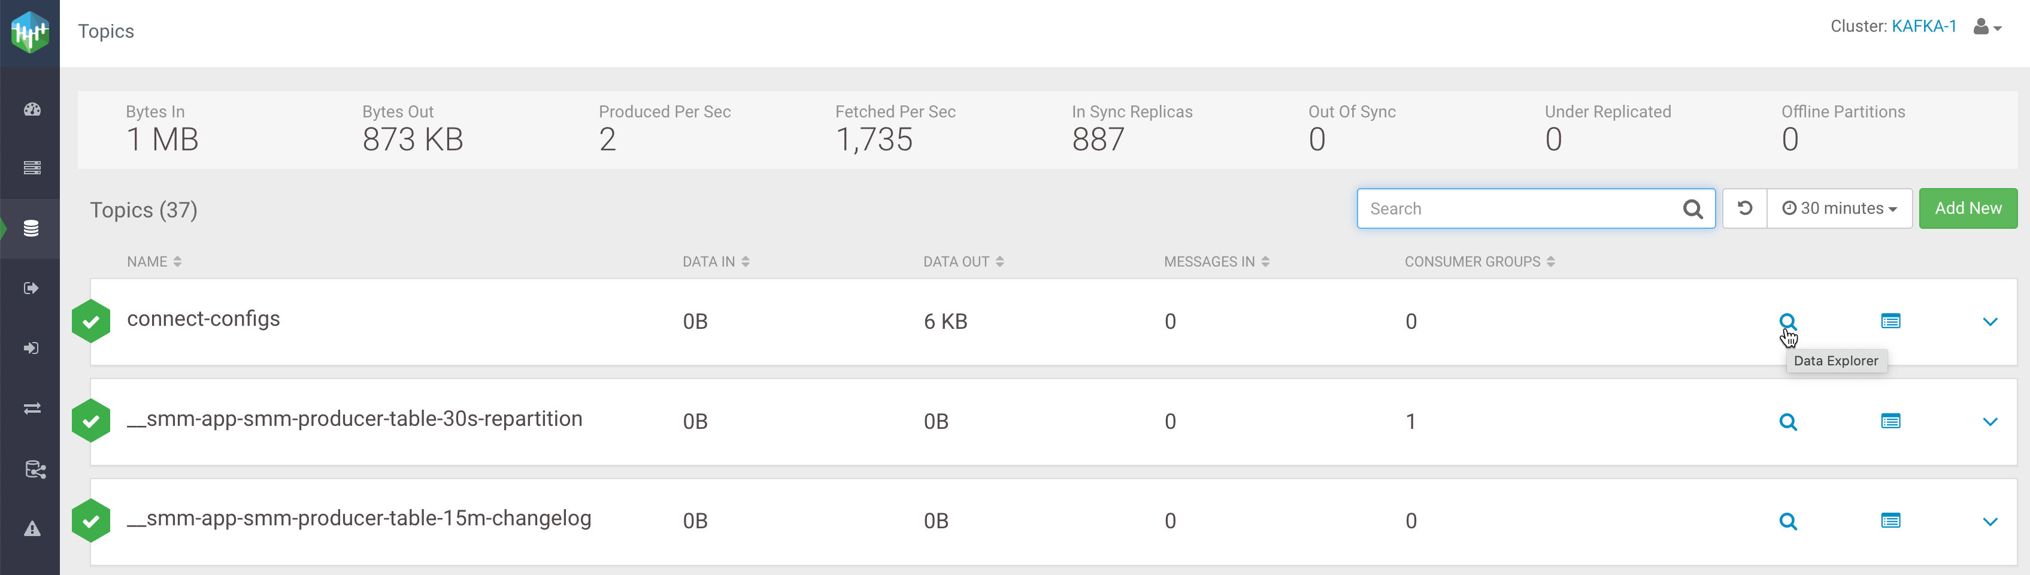The width and height of the screenshot is (2030, 575).
Task: Open the user account dropdown menu
Action: pos(1987,28)
